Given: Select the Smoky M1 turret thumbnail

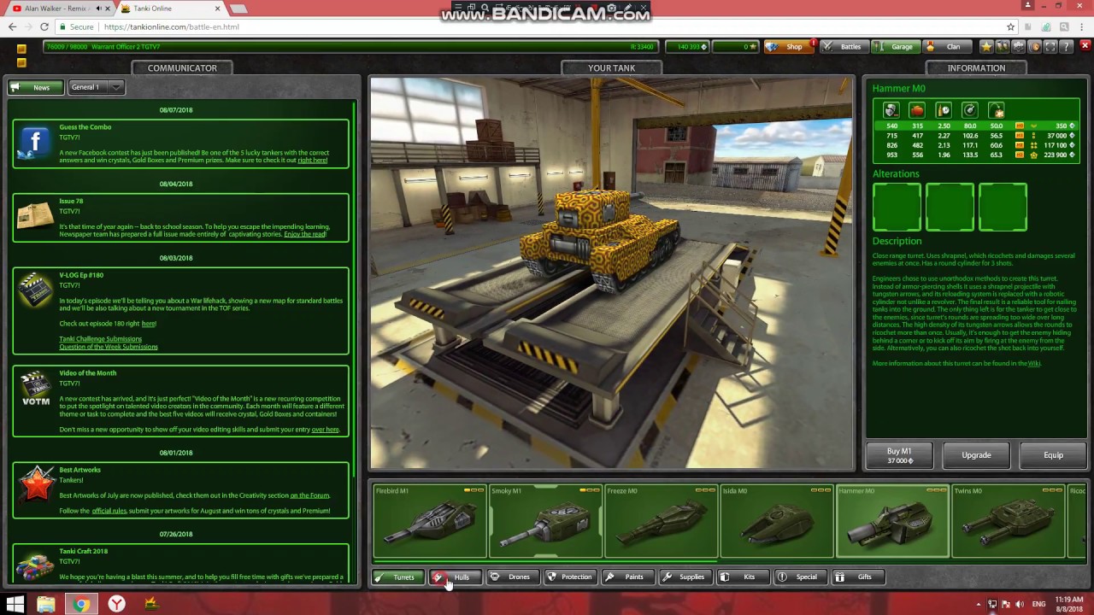Looking at the screenshot, I should click(545, 521).
